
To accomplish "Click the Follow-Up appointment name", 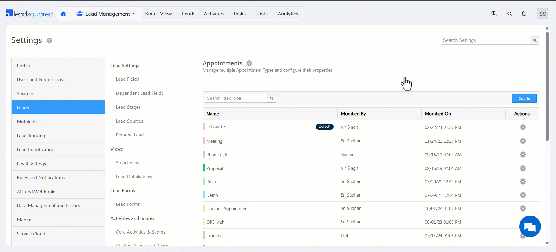I will click(216, 127).
